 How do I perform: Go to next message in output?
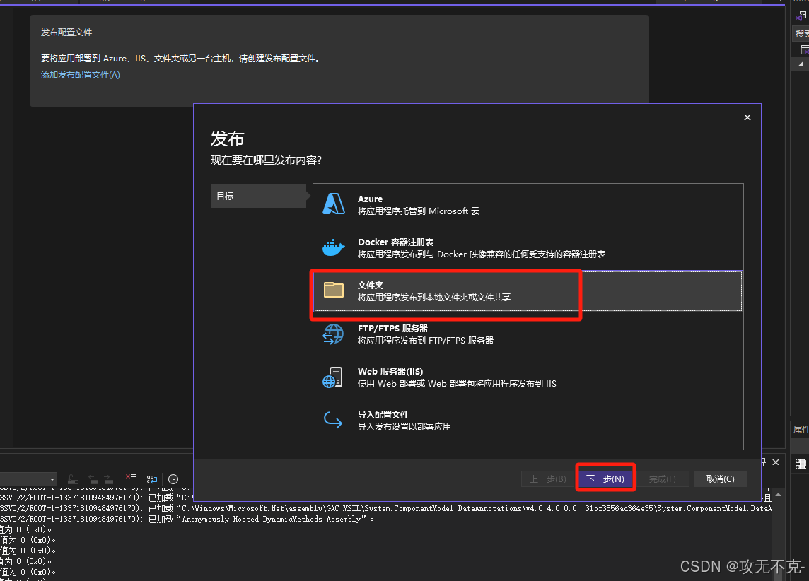[109, 479]
